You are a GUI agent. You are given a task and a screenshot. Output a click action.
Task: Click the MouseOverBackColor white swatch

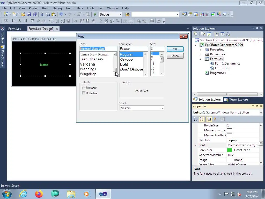point(229,135)
